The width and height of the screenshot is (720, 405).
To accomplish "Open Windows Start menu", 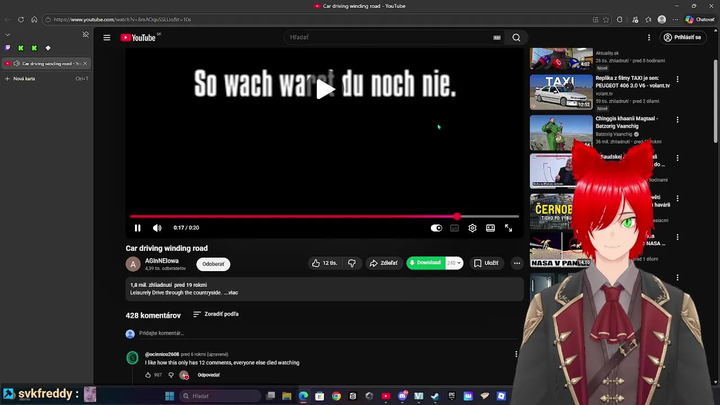I will pyautogui.click(x=169, y=396).
